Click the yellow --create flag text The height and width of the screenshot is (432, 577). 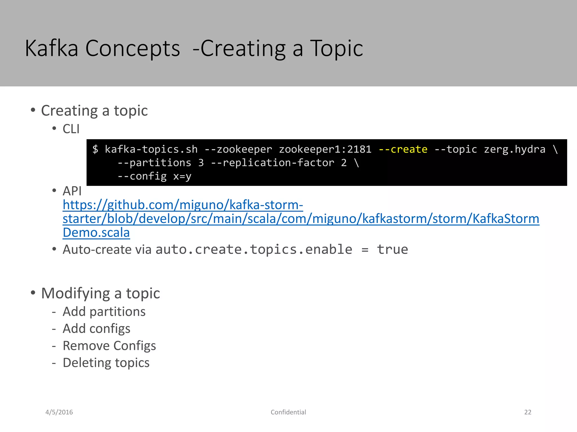403,149
